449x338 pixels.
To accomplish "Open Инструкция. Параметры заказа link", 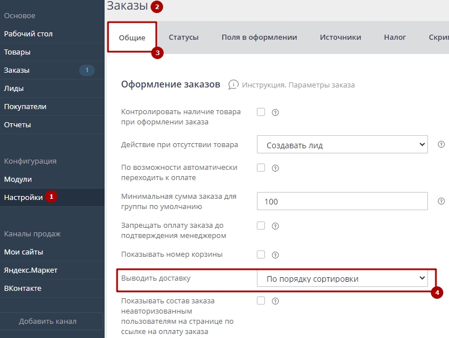I will [x=298, y=85].
